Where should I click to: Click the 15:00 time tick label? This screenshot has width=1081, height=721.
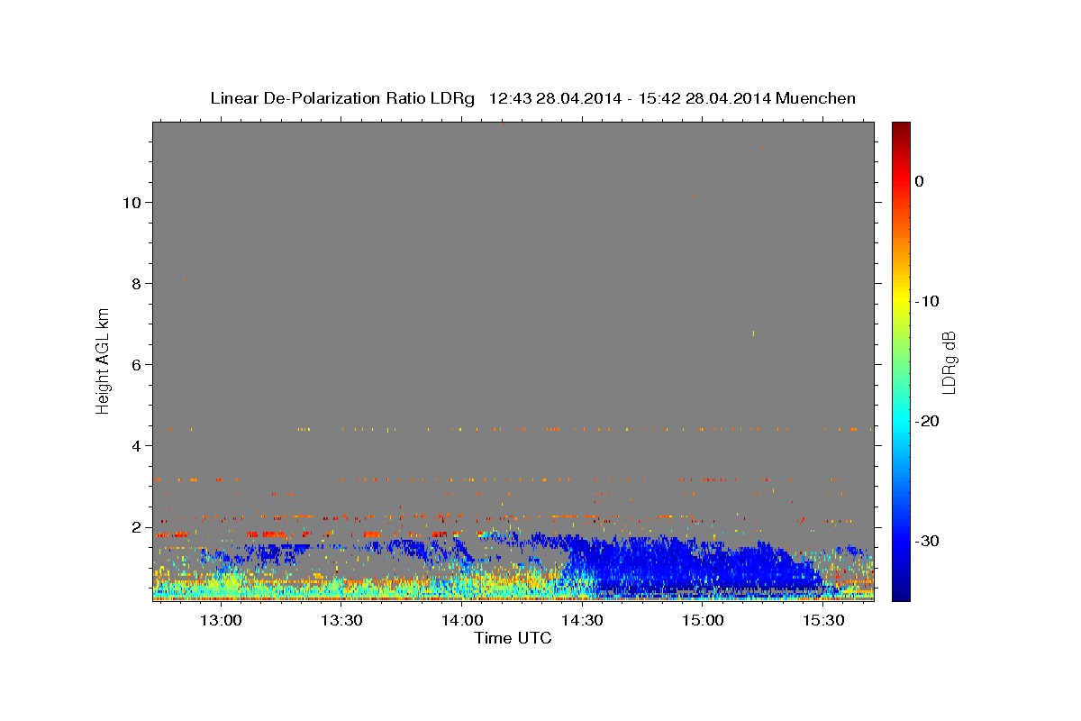pyautogui.click(x=703, y=620)
